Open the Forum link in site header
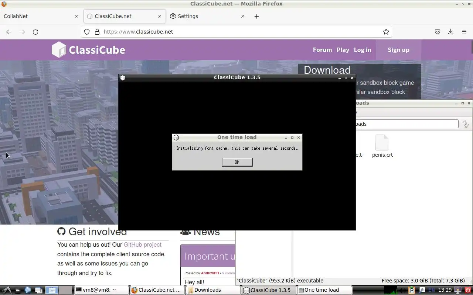This screenshot has height=295, width=473. (322, 50)
